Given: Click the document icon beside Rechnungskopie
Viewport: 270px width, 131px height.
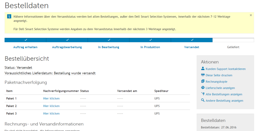Looking at the screenshot, I should [203, 81].
